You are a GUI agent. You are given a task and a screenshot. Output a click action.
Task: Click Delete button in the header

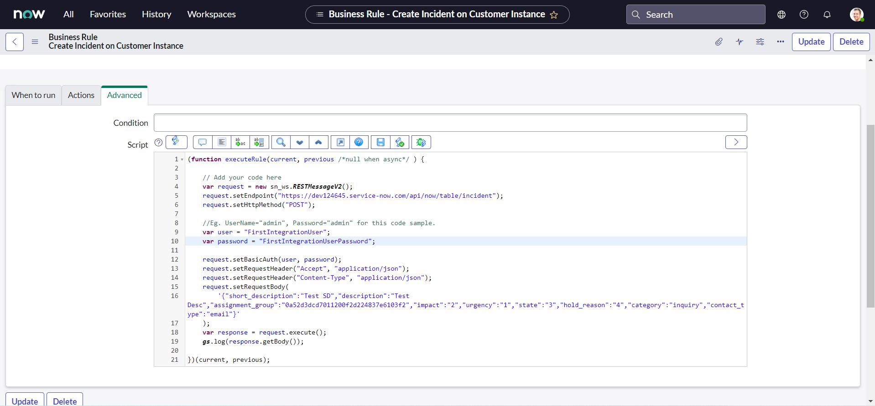(851, 42)
